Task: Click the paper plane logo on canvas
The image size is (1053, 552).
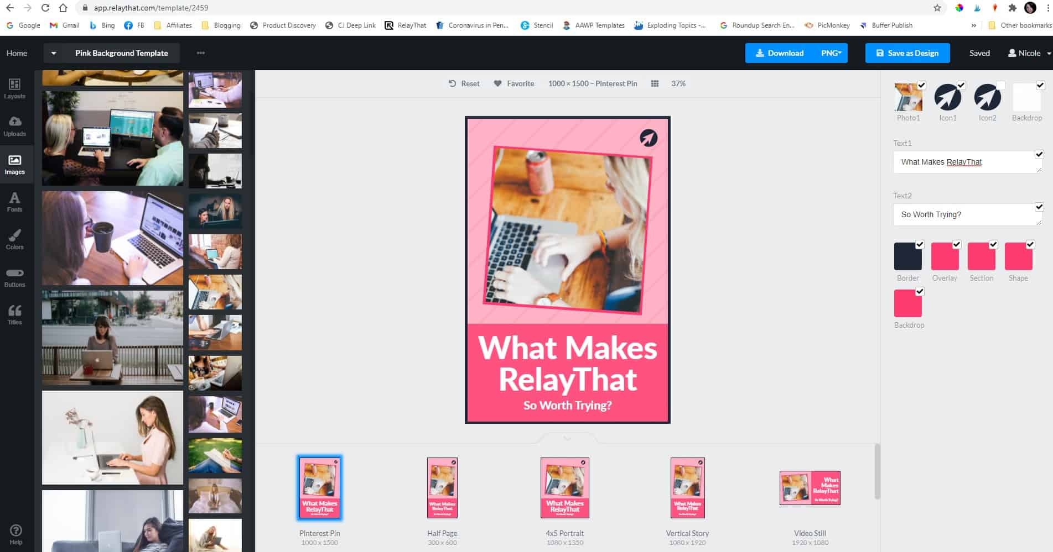Action: pyautogui.click(x=649, y=138)
